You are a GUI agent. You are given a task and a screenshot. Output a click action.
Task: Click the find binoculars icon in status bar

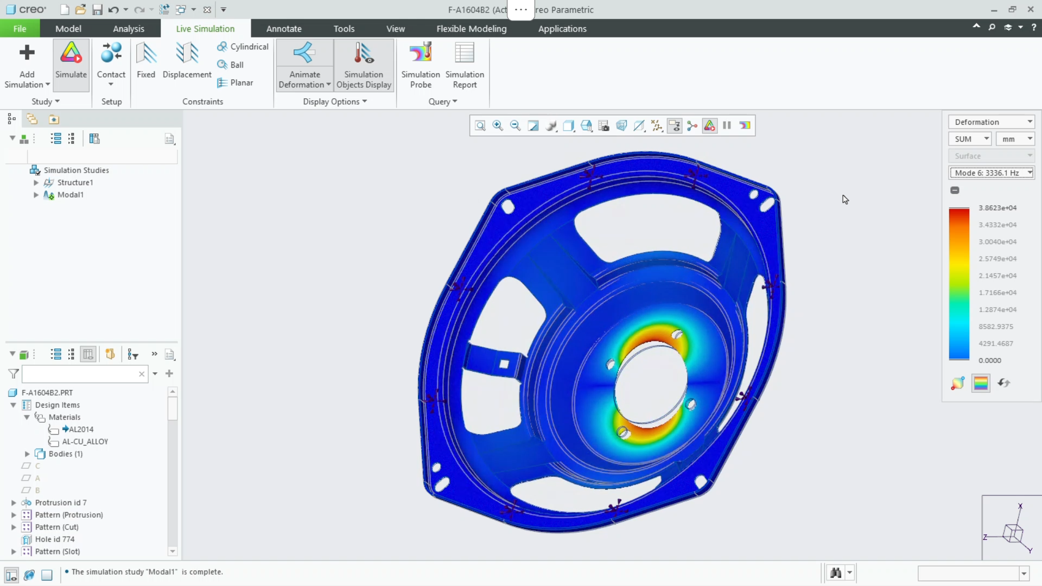click(836, 573)
